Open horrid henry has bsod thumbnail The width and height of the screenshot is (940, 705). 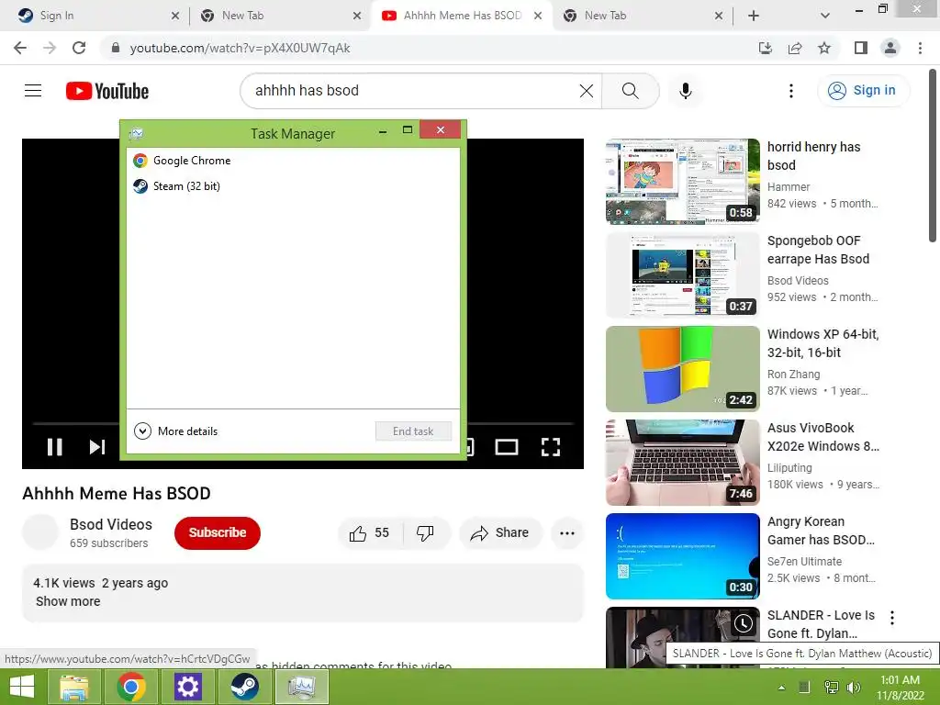click(682, 181)
